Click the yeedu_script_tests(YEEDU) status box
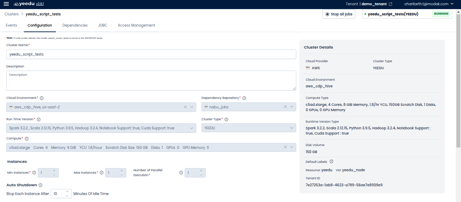The height and width of the screenshot is (202, 461). point(407,14)
